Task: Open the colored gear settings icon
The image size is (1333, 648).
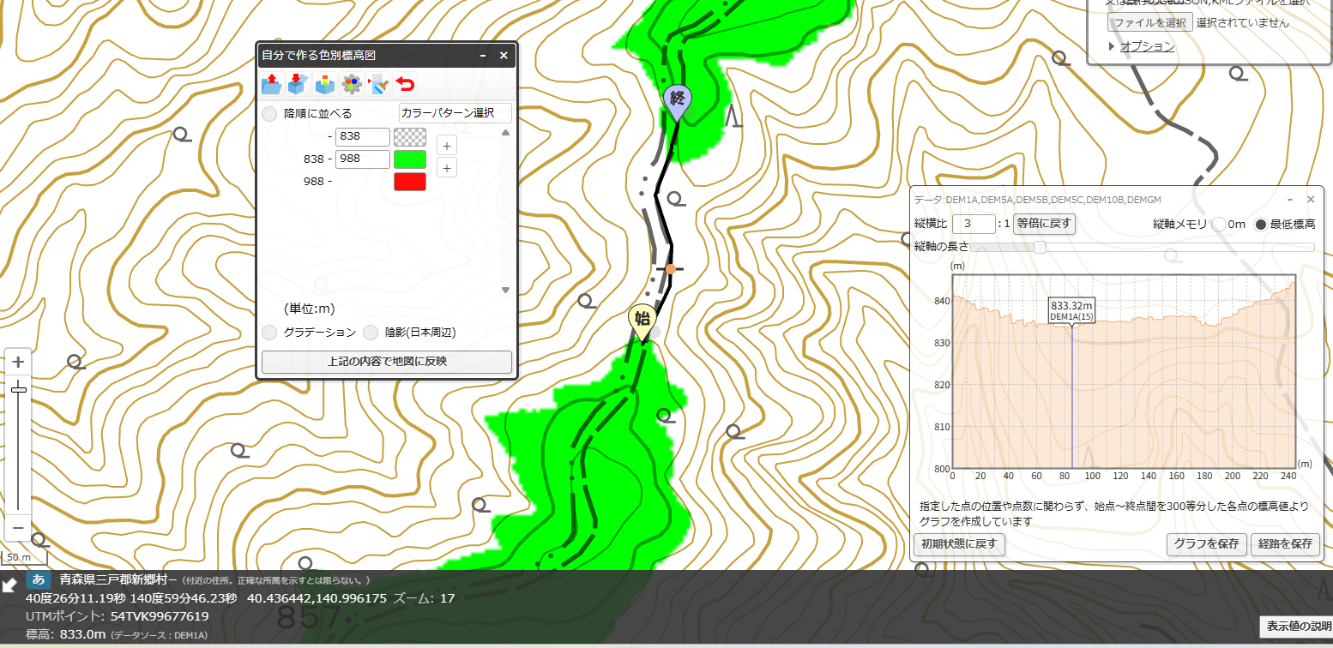Action: pos(352,84)
